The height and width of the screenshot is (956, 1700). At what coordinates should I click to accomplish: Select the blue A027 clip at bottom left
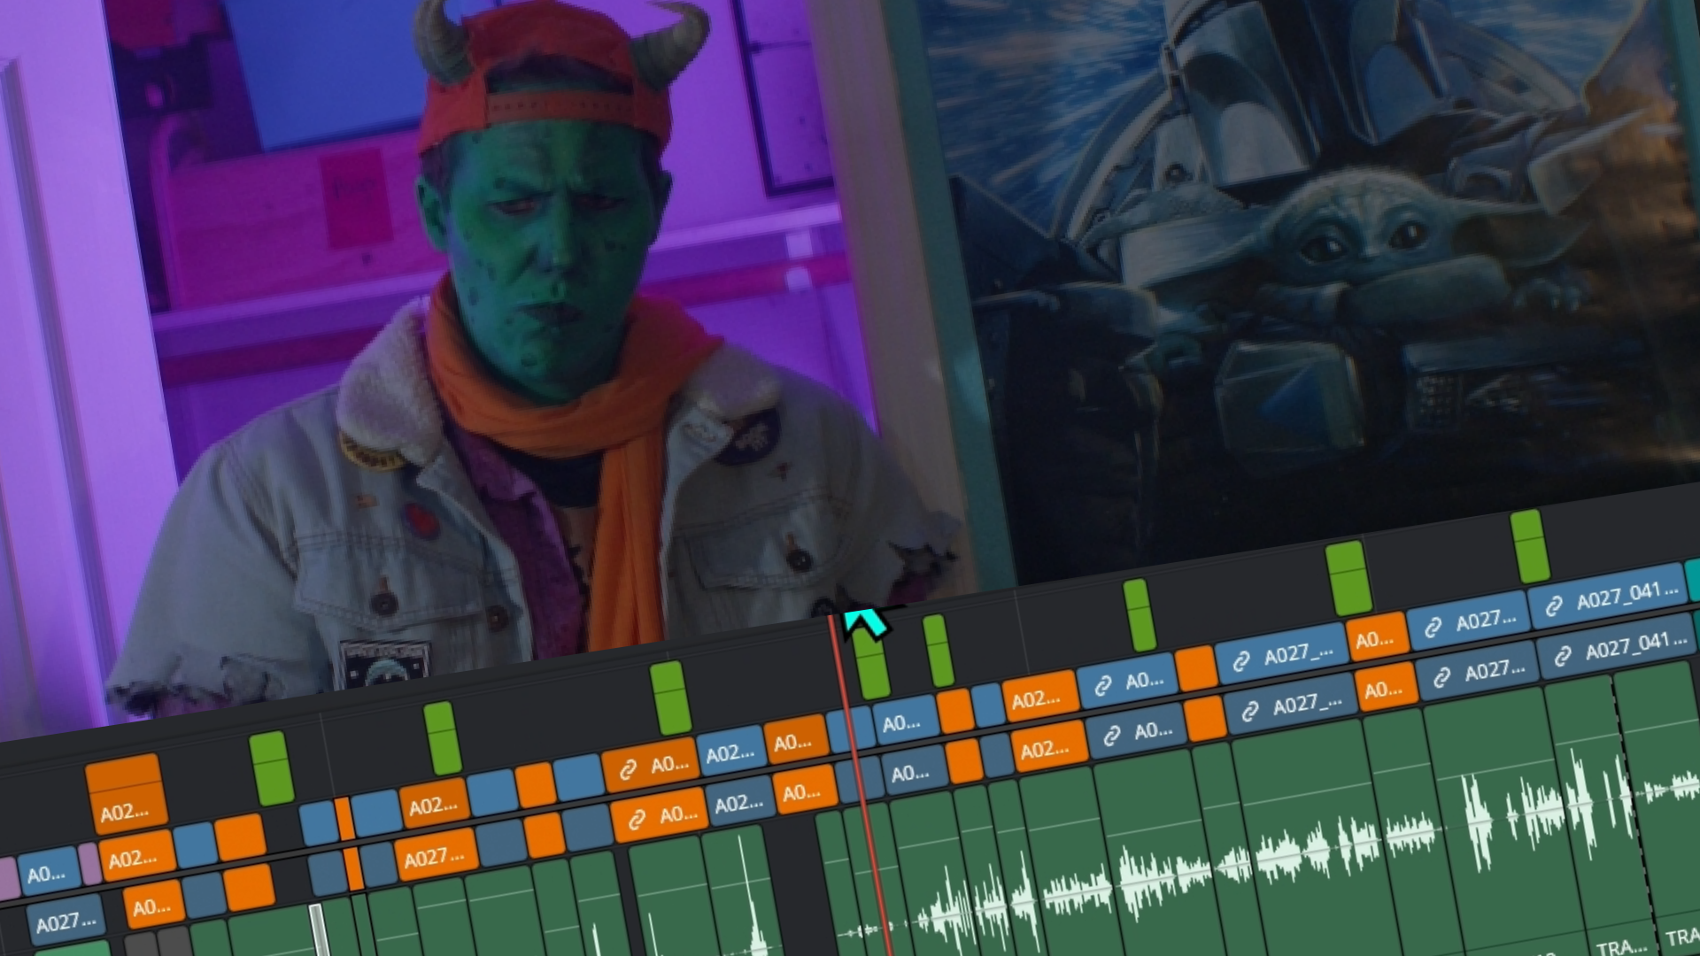click(x=66, y=923)
